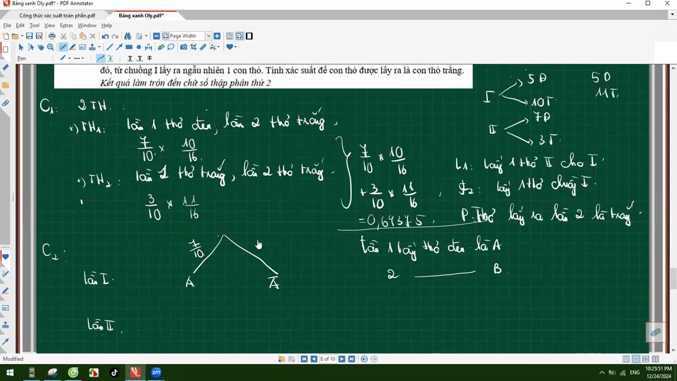Select the Stamp tool
This screenshot has width=677, height=381.
point(92,47)
